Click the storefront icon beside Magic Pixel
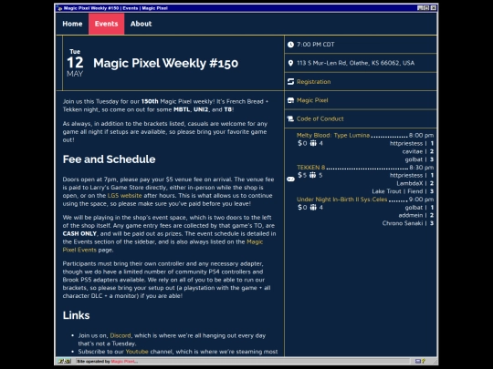Image resolution: width=493 pixels, height=369 pixels. (290, 100)
